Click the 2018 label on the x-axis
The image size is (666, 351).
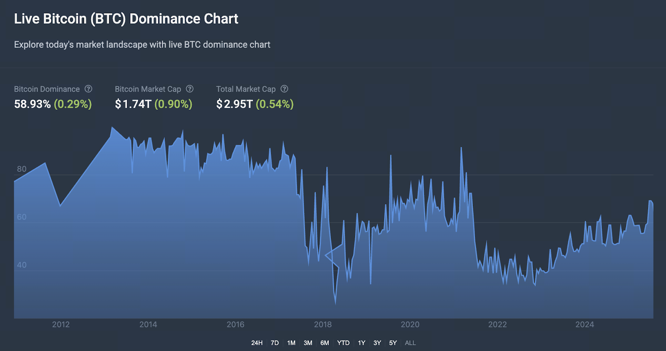323,324
